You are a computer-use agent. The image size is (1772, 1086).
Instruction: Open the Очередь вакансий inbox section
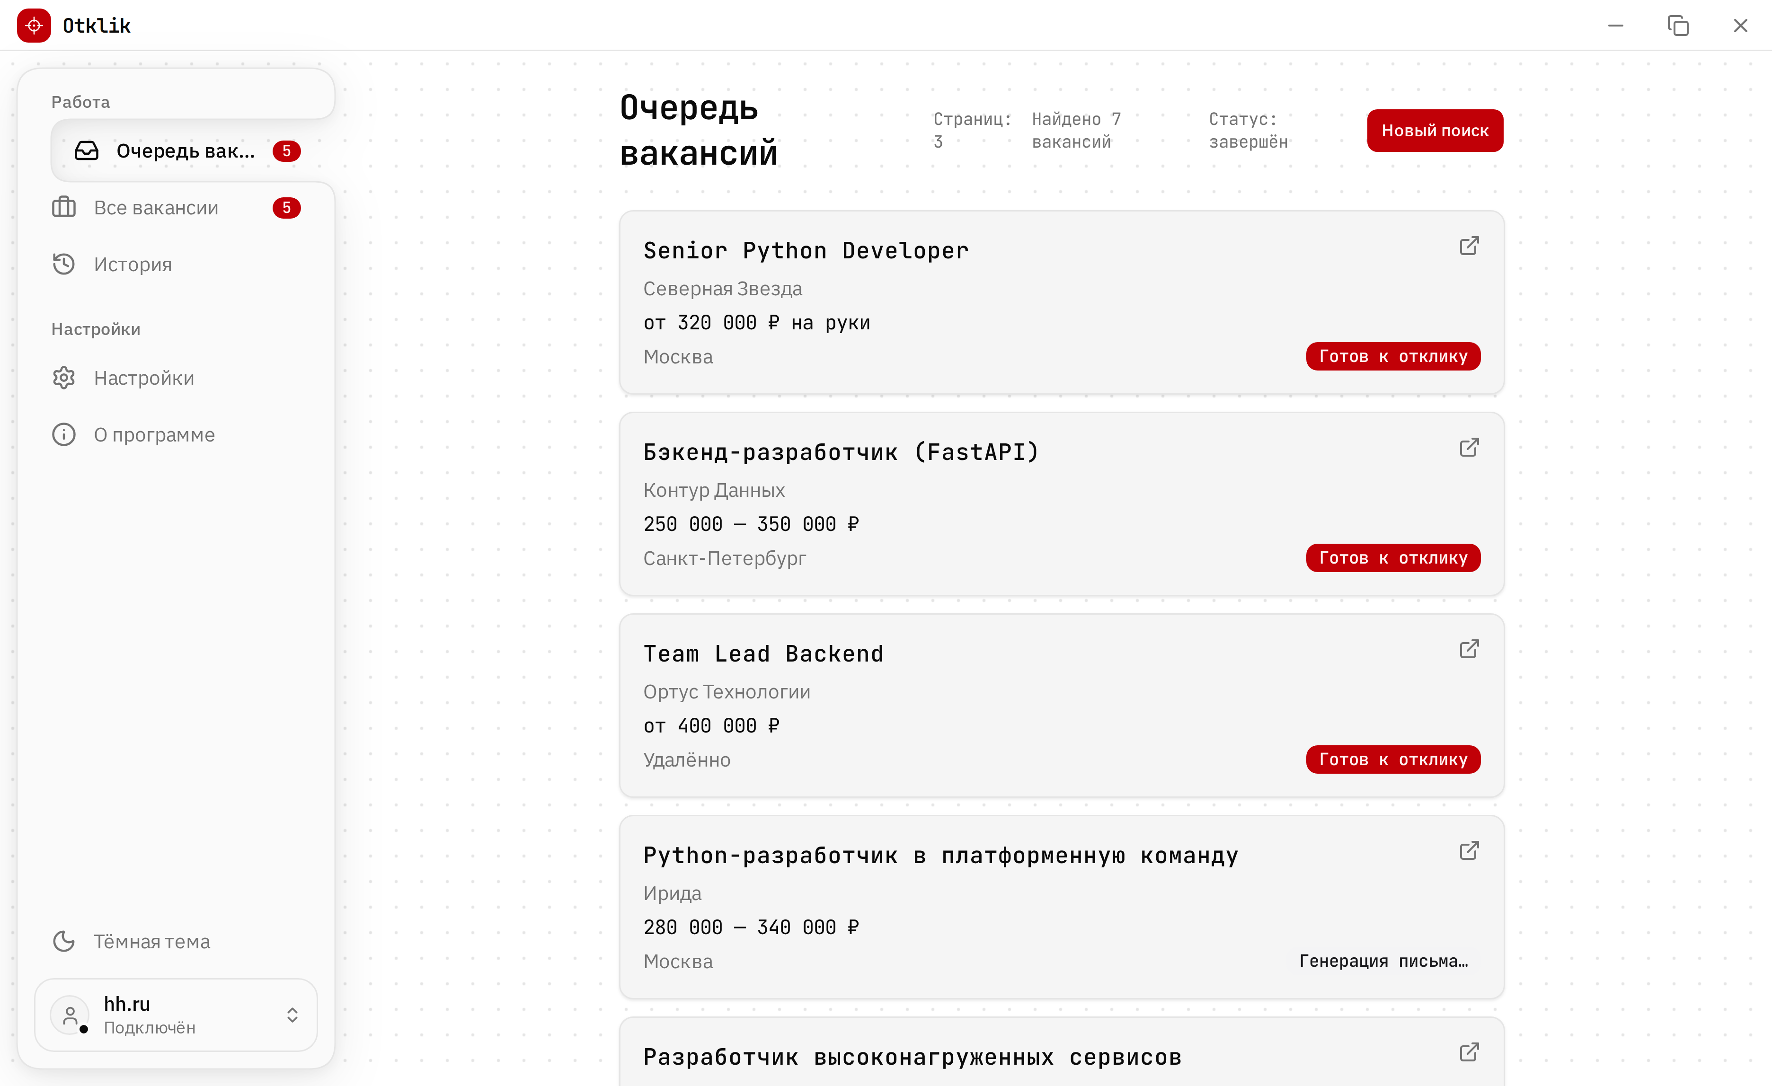[x=187, y=151]
